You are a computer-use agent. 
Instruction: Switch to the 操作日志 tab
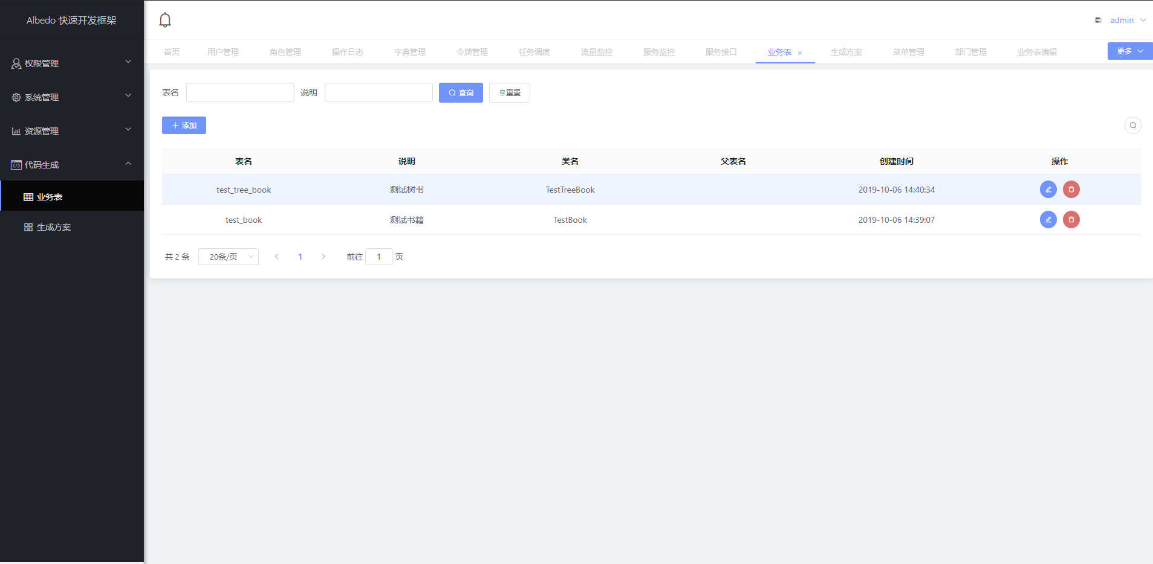click(348, 52)
